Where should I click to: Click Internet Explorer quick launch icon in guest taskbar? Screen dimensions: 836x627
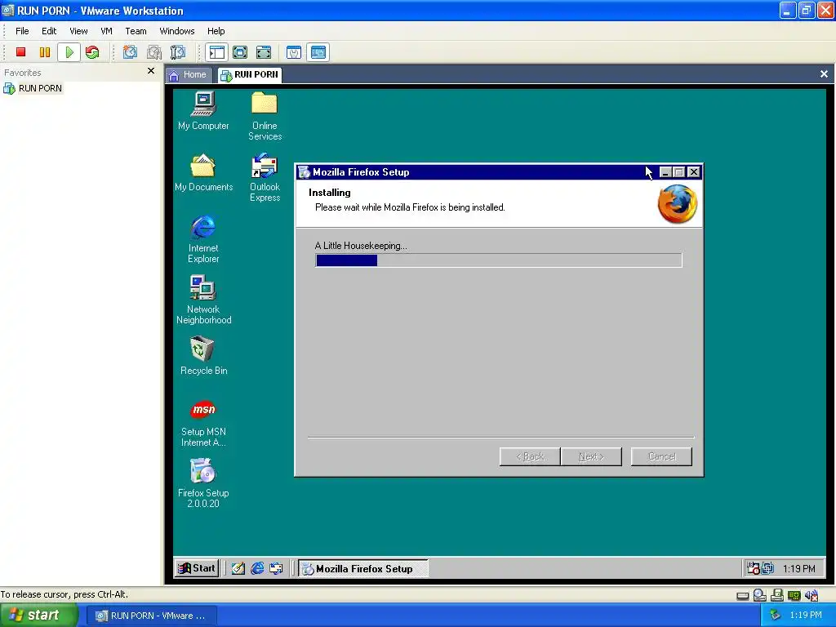257,568
